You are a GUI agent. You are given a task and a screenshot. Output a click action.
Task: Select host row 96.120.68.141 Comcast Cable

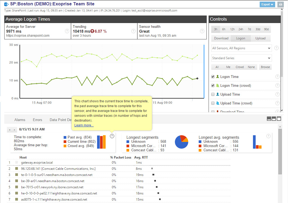[x=118, y=169]
